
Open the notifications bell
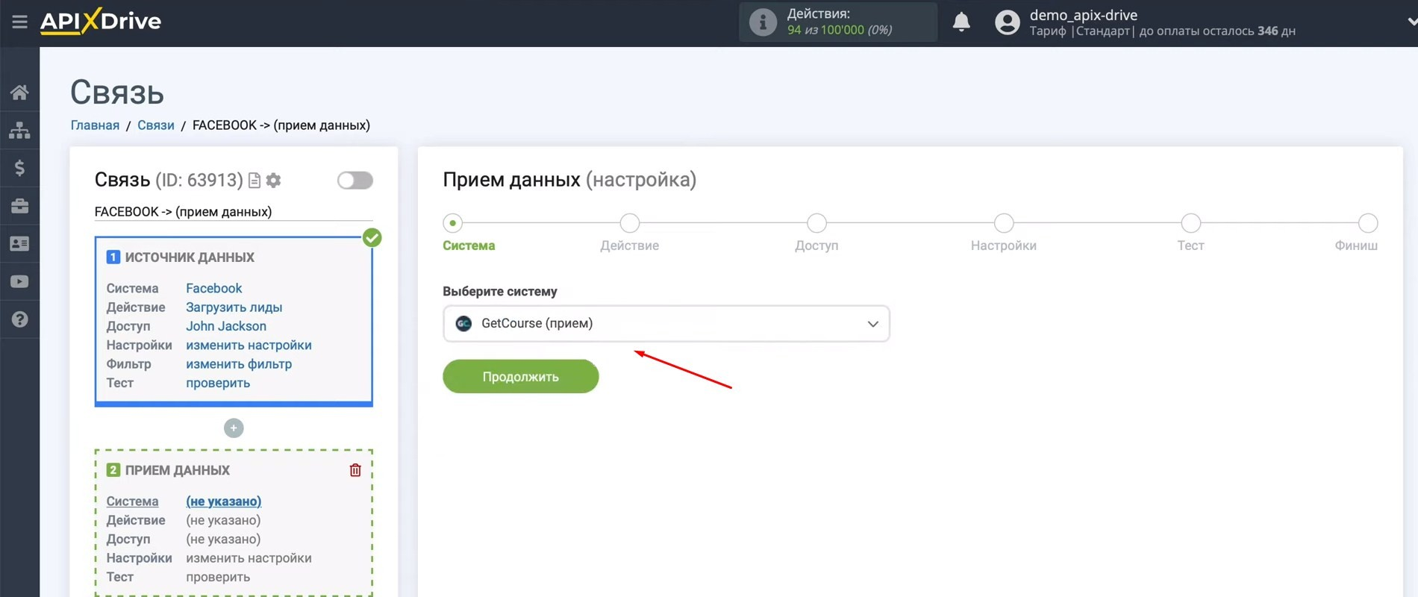click(961, 22)
